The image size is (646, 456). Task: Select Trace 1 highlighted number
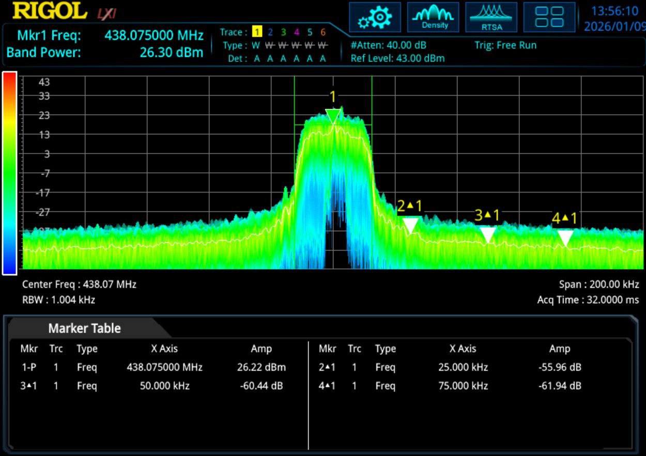(257, 32)
